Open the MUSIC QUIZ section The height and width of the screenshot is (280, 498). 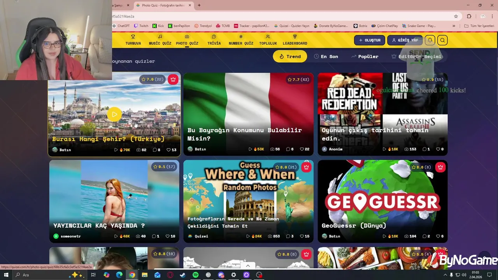coord(160,40)
